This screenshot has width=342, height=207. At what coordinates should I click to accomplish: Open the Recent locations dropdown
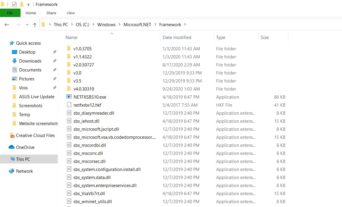[x=27, y=25]
